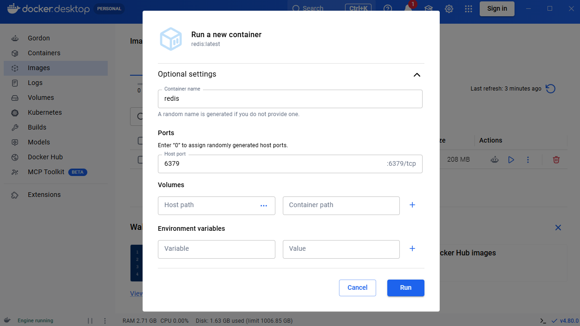
Task: Open the help question-mark icon
Action: 388,8
